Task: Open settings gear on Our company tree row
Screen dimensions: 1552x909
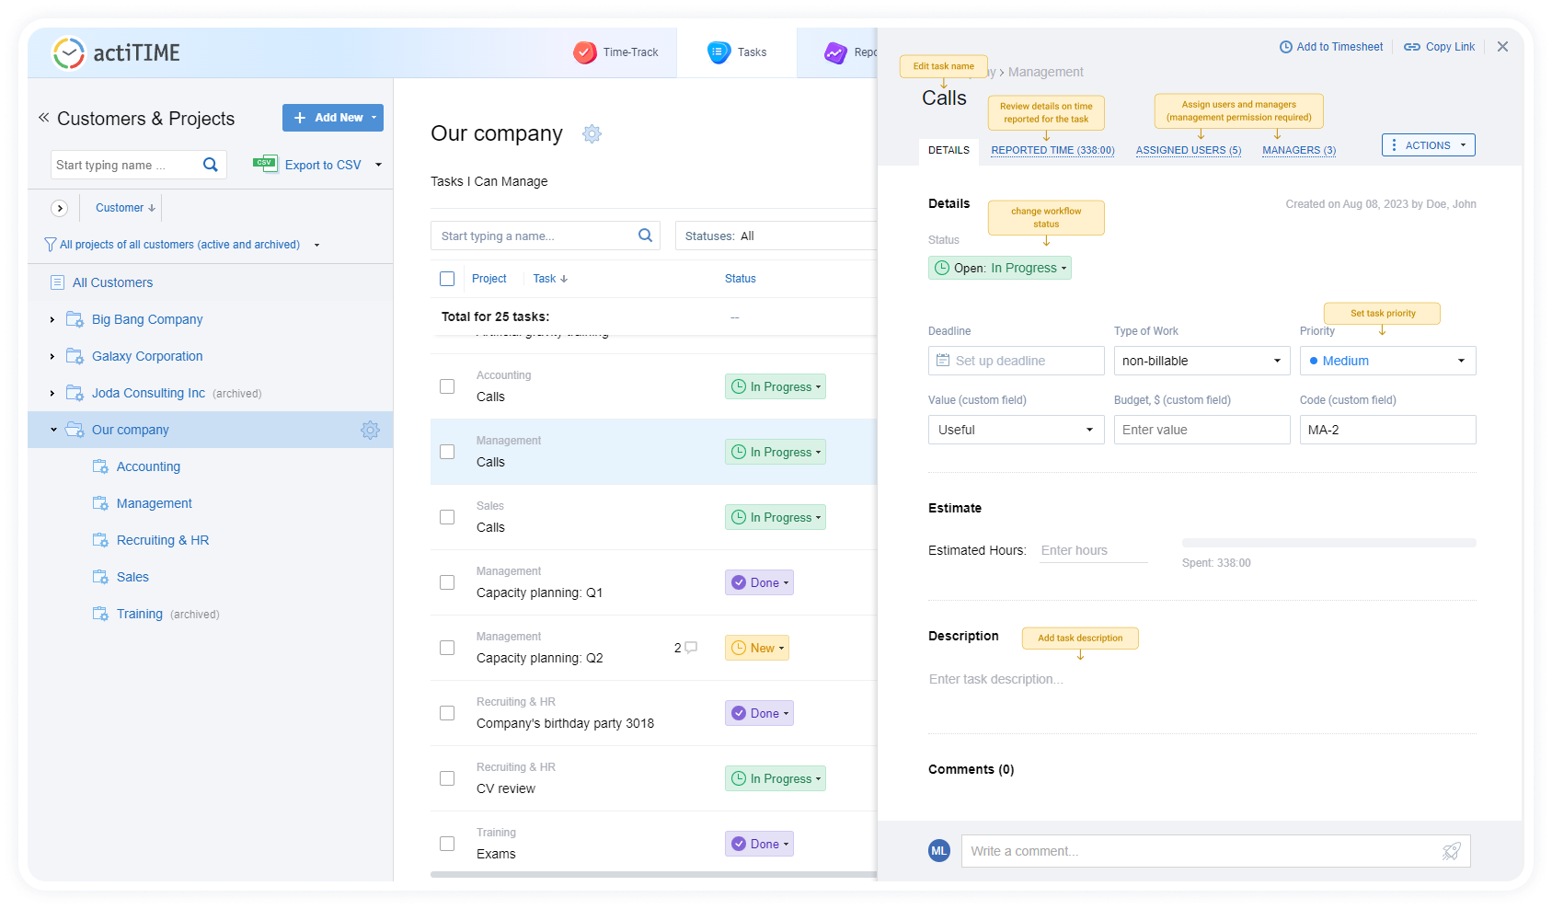Action: pos(370,430)
